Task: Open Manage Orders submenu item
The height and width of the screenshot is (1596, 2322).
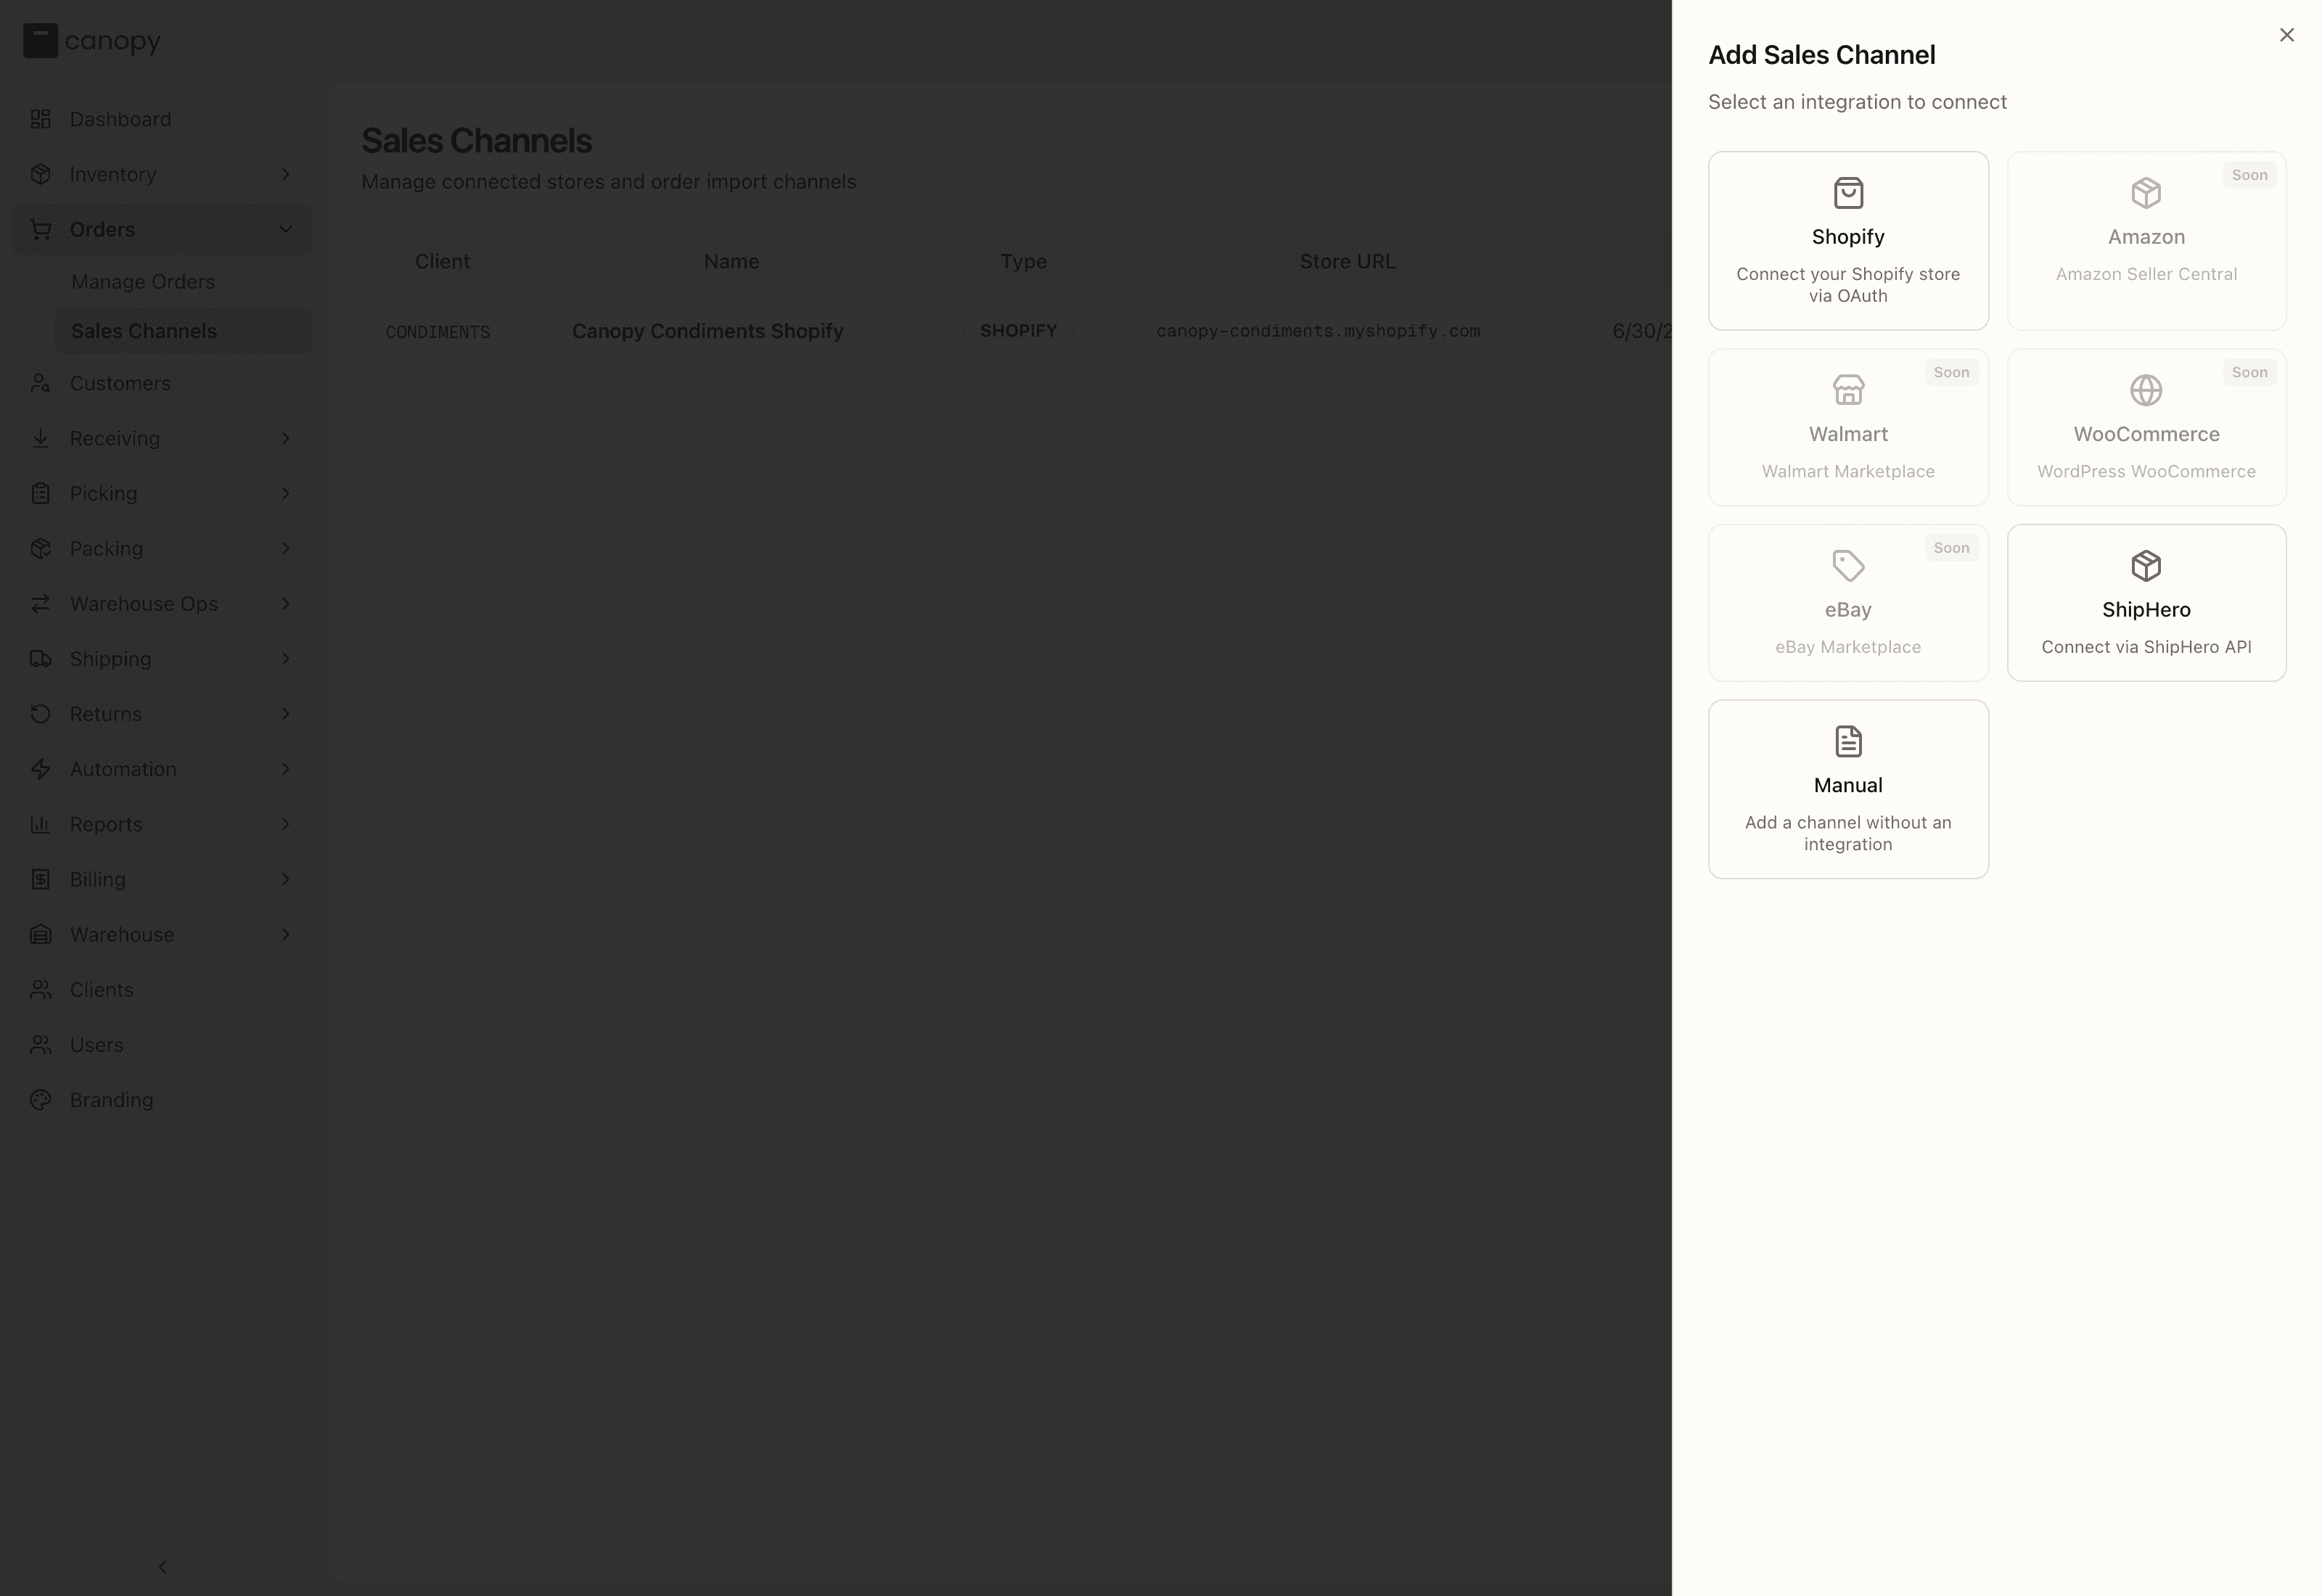Action: [183, 281]
